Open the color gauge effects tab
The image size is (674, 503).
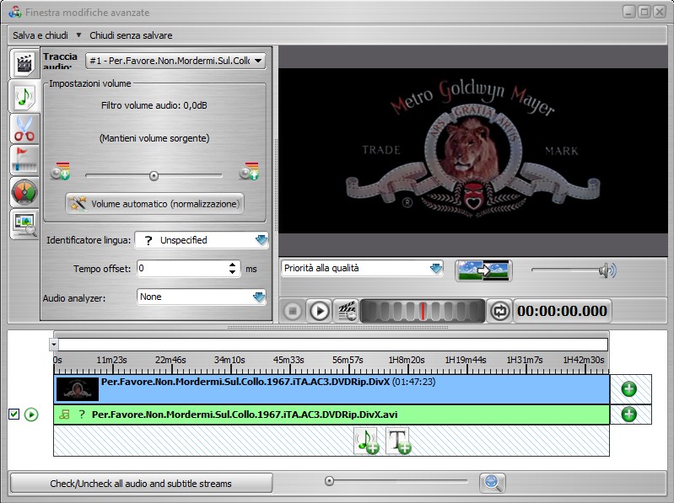(24, 192)
